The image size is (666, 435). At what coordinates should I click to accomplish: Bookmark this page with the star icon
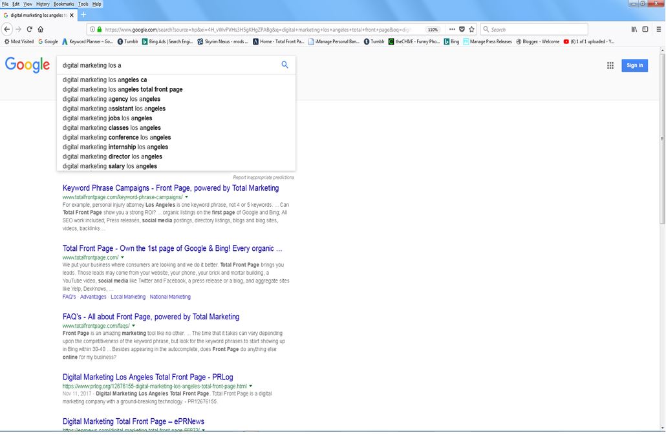tap(471, 29)
